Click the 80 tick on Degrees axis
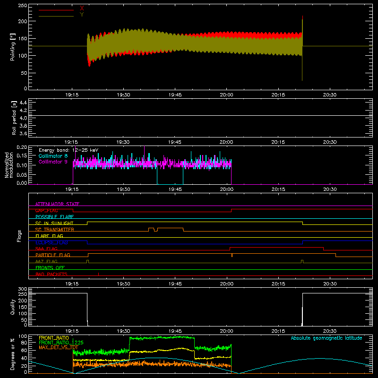Viewport: 378px width, 378px height. point(25,342)
